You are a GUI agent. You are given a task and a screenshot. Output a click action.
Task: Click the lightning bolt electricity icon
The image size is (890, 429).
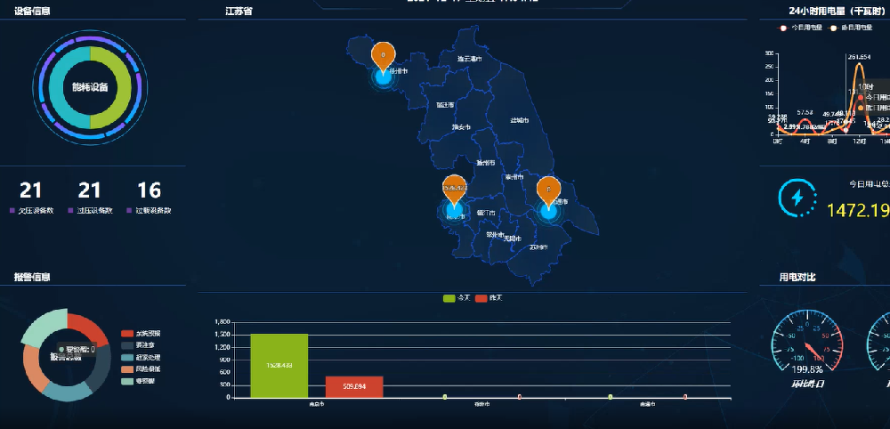tap(797, 198)
